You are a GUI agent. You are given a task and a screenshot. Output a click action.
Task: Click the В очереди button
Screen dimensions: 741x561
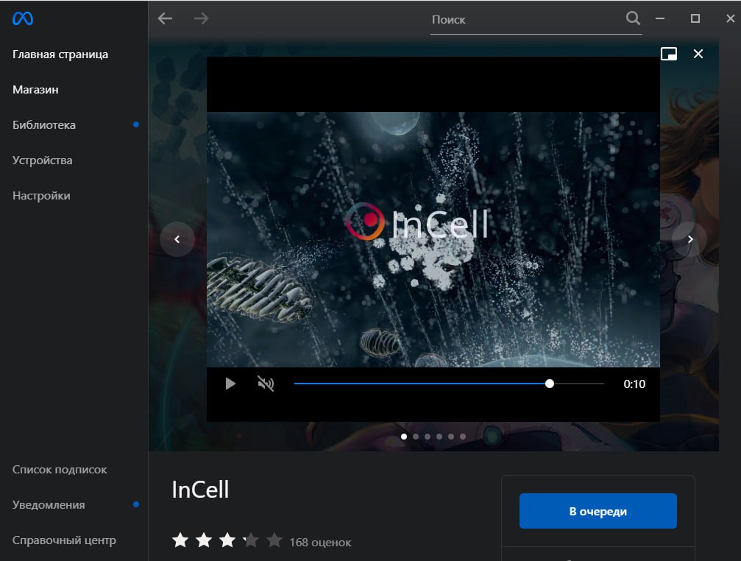(598, 511)
